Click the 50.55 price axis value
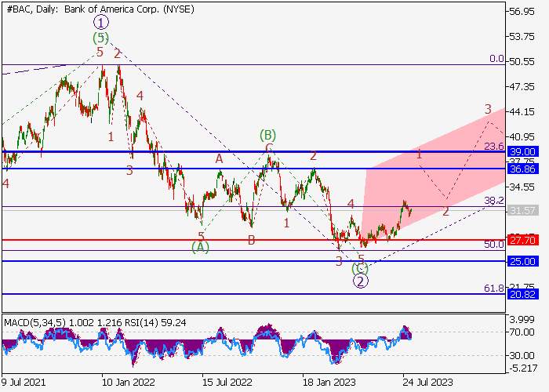The image size is (549, 392). tap(522, 62)
